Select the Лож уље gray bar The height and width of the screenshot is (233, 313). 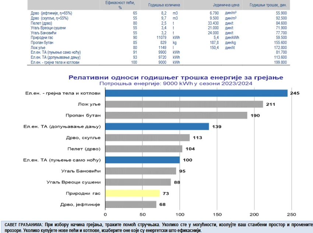pyautogui.click(x=184, y=104)
